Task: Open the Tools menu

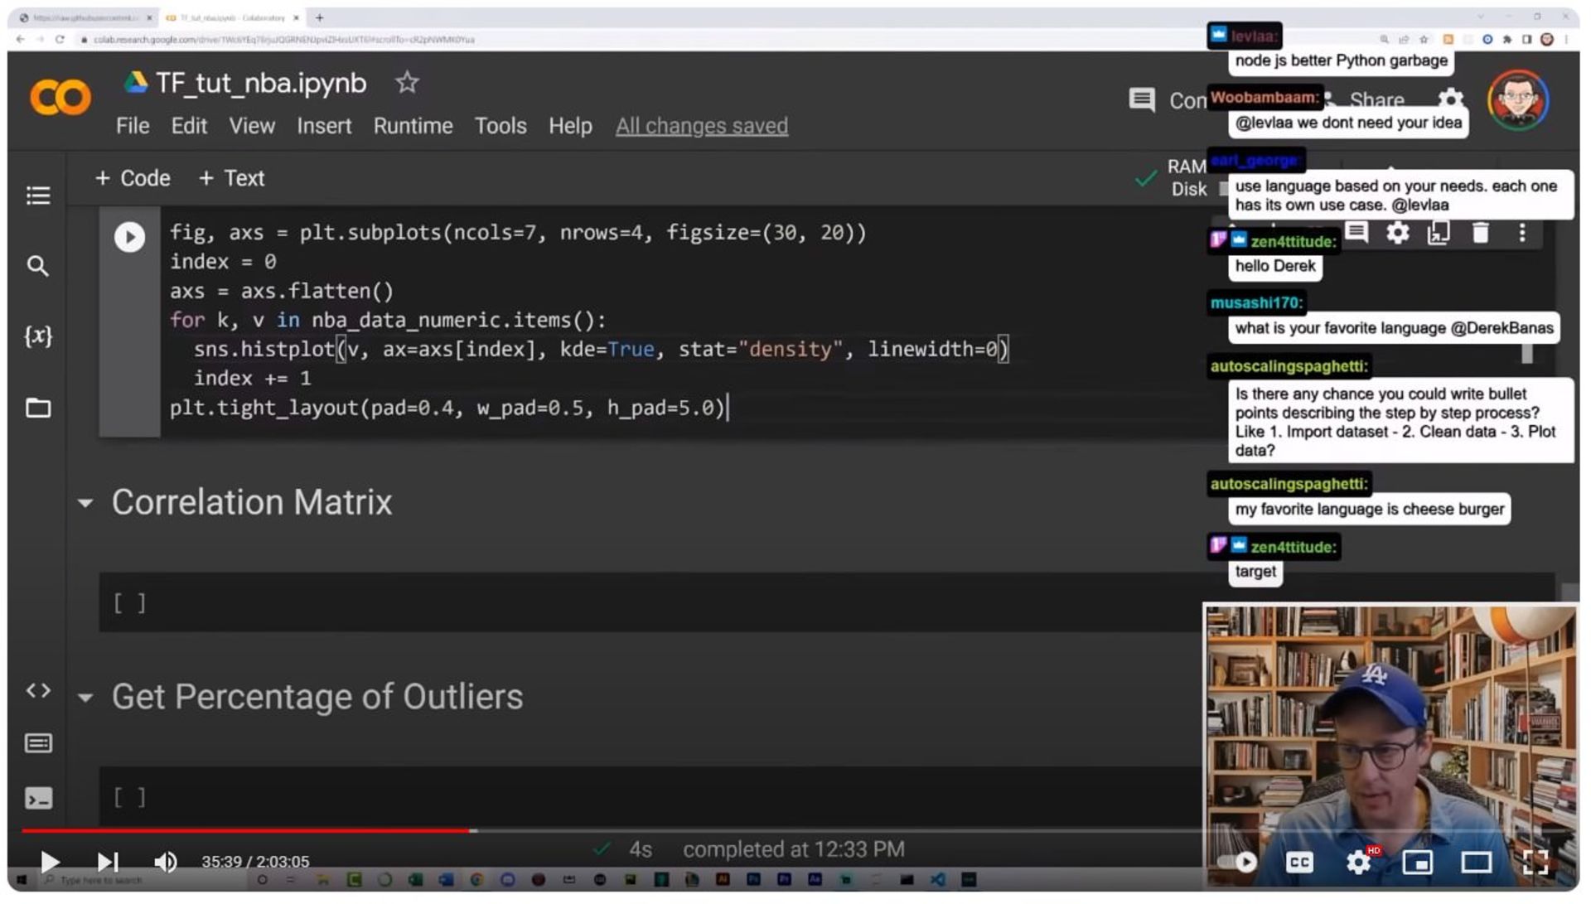Action: click(x=501, y=126)
